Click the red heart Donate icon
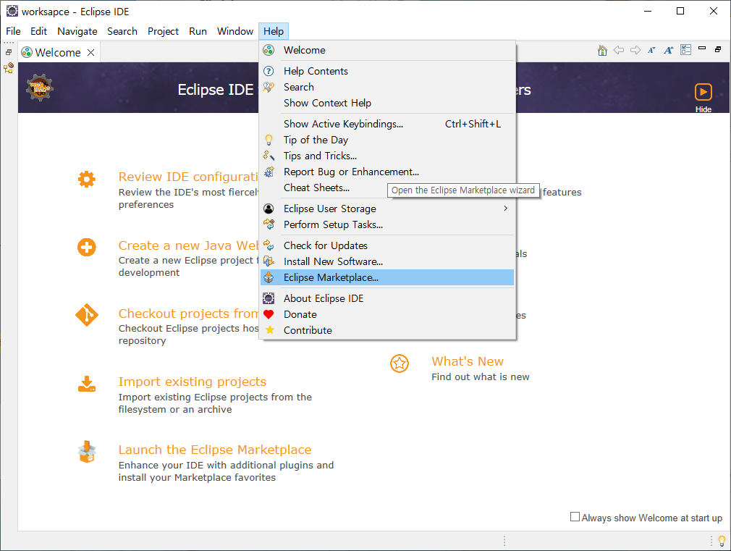The height and width of the screenshot is (551, 731). 269,314
